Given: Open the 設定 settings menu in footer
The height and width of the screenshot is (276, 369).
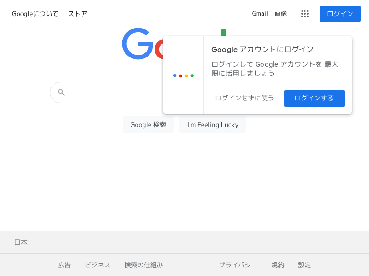Looking at the screenshot, I should (x=304, y=265).
